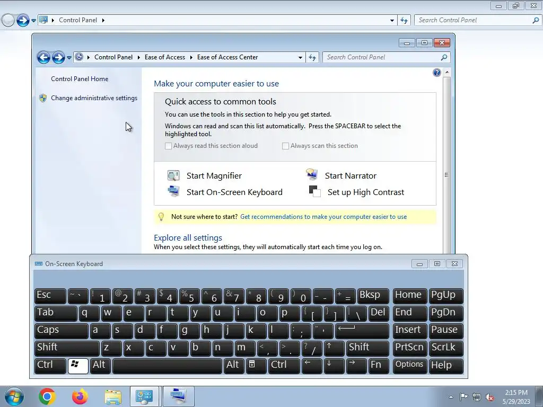543x407 pixels.
Task: Select Ease of Access breadcrumb item
Action: (165, 57)
